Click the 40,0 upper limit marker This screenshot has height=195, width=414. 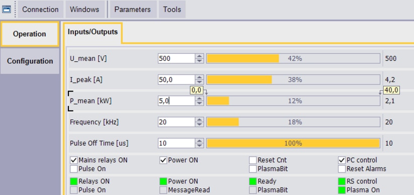(x=391, y=90)
